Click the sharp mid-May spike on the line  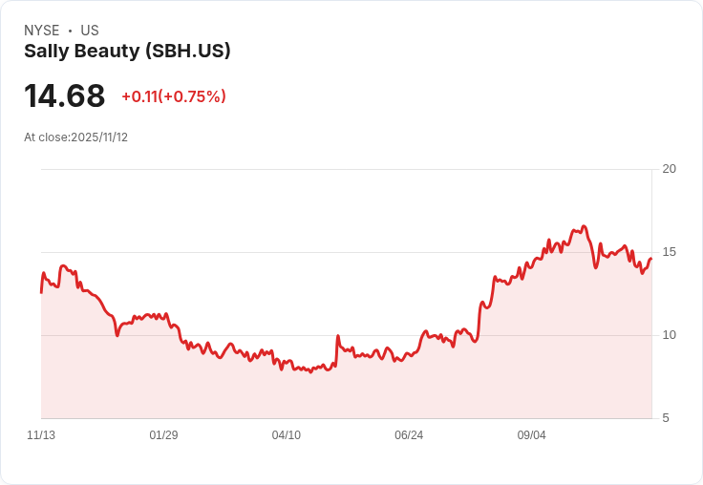(x=338, y=337)
